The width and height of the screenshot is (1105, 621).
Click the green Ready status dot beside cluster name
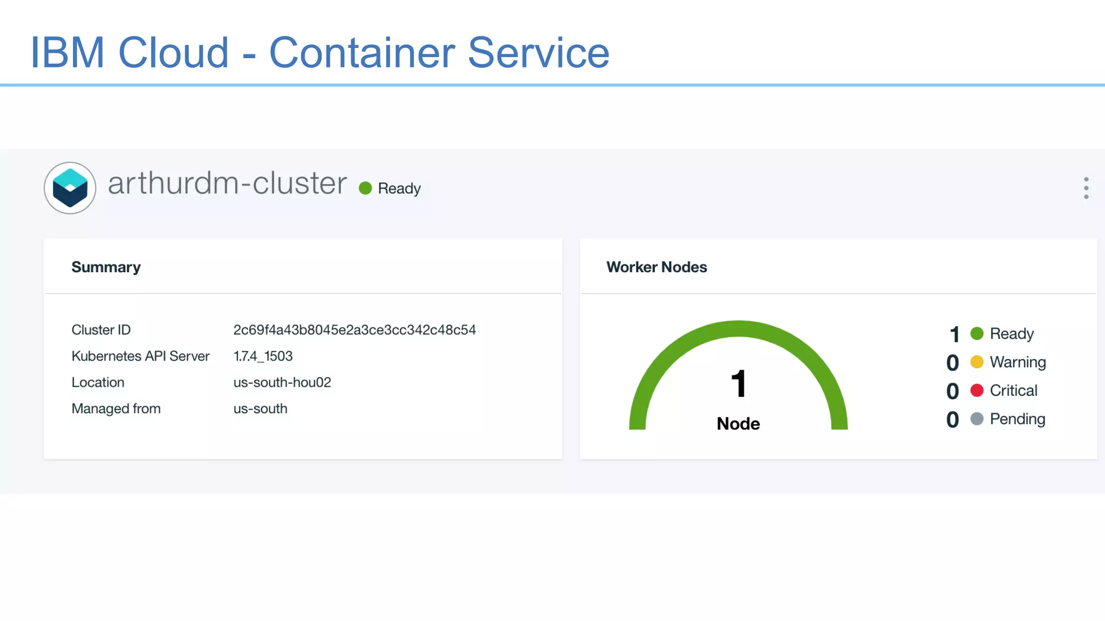(x=365, y=188)
